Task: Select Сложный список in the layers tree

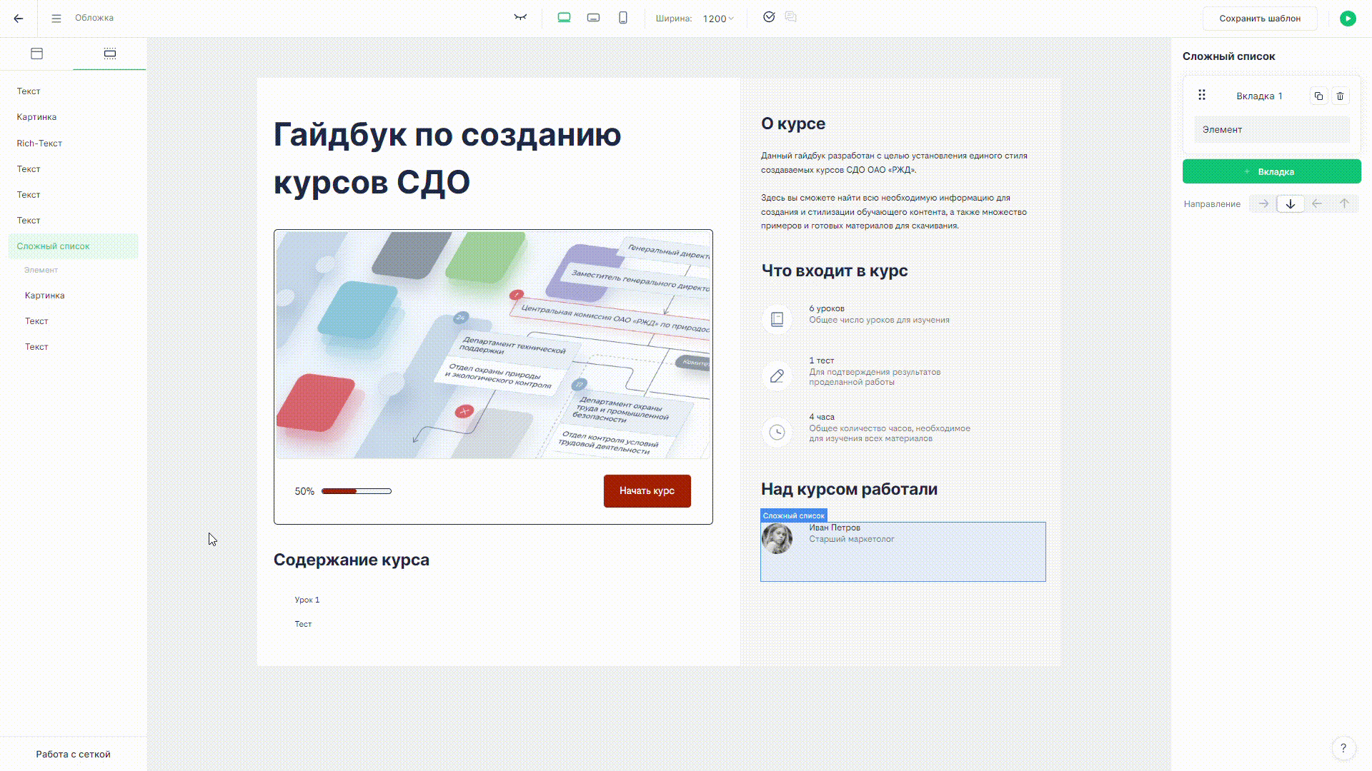Action: 54,246
